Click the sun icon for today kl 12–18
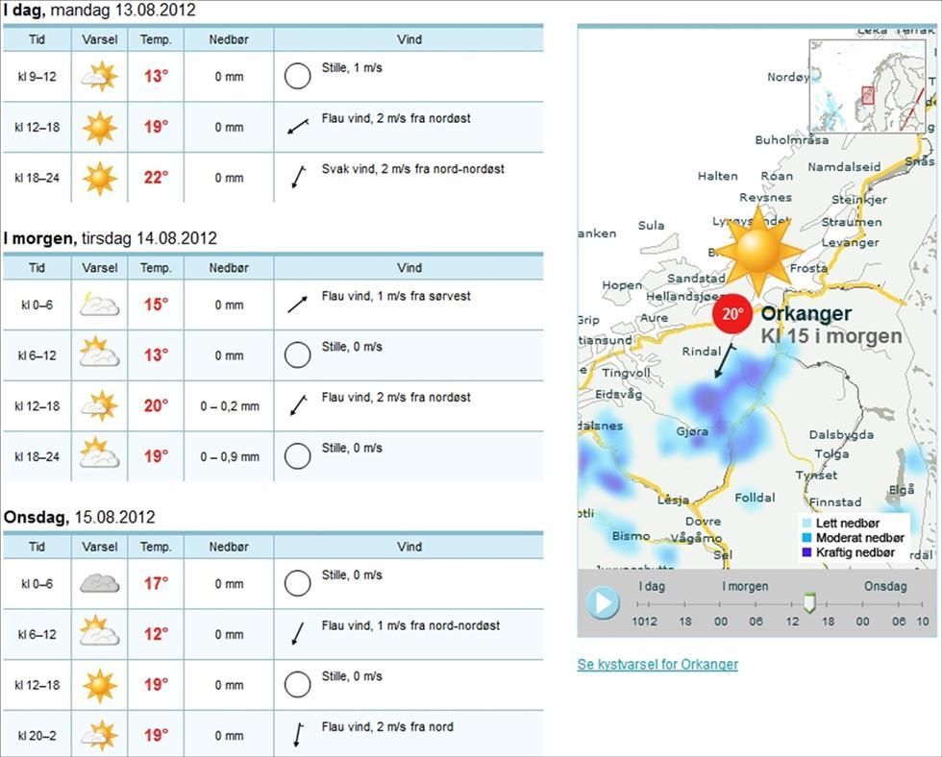 point(99,127)
